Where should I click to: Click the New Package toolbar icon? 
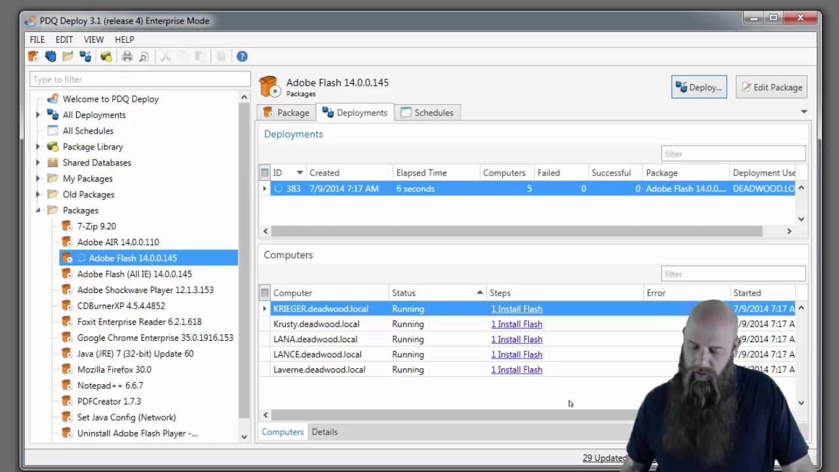(33, 56)
